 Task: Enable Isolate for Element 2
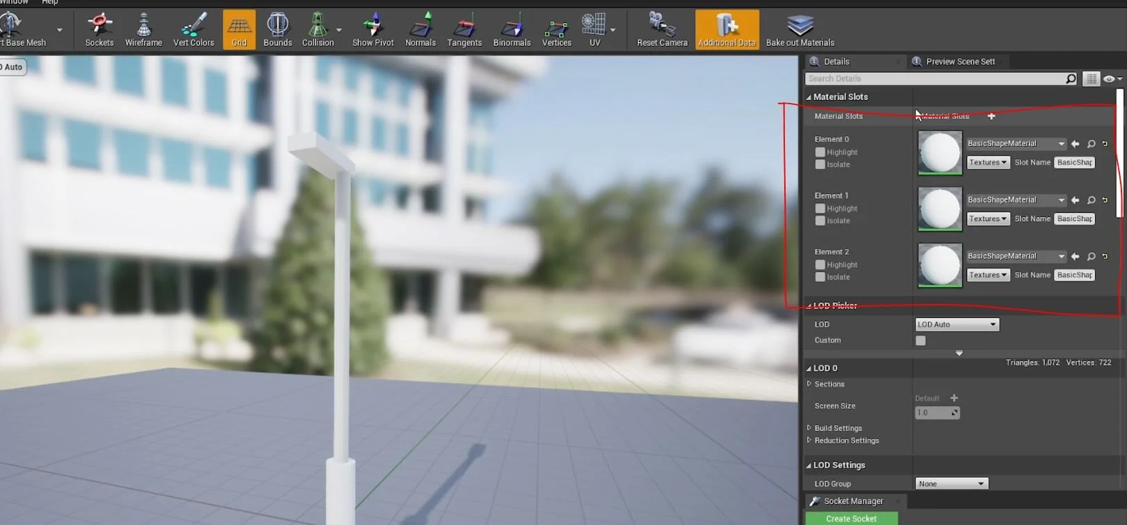(820, 277)
